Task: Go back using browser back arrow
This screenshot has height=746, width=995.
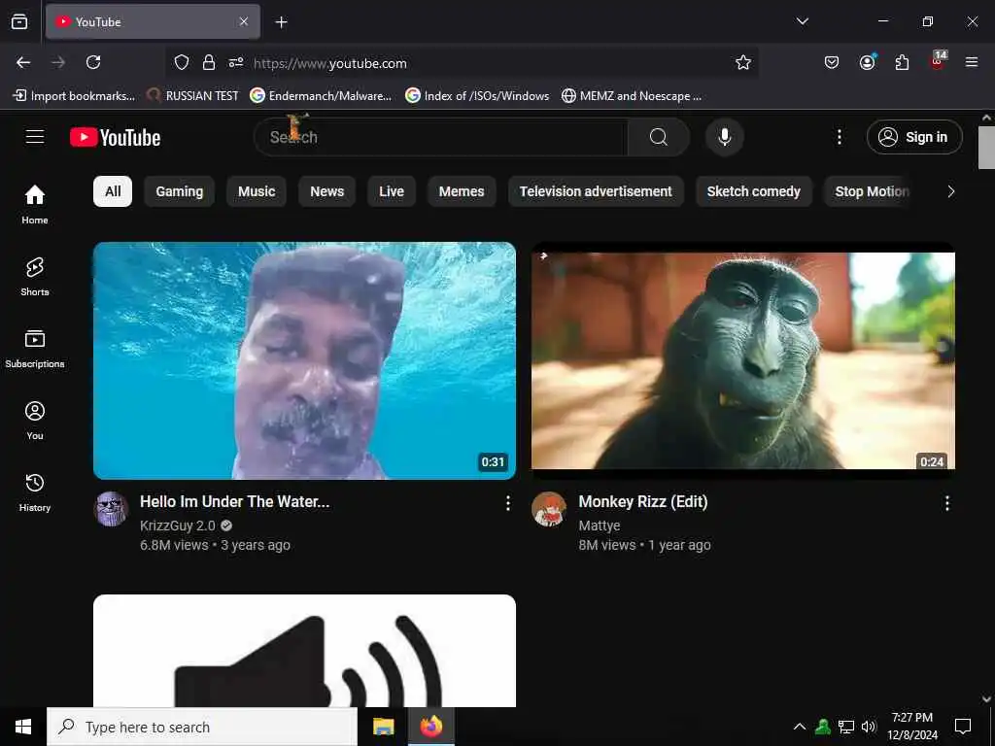Action: click(23, 62)
